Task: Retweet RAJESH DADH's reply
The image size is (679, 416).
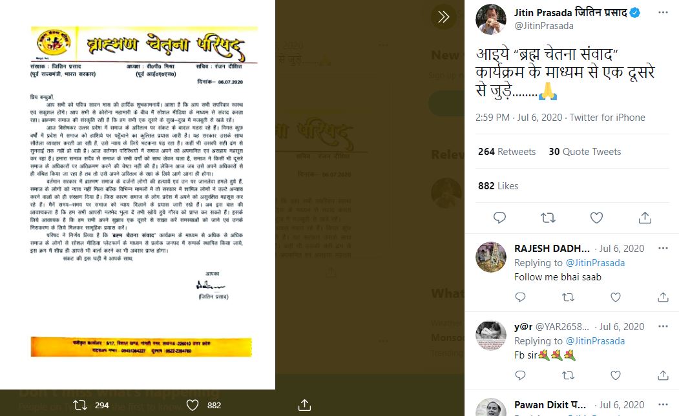Action: [x=568, y=297]
